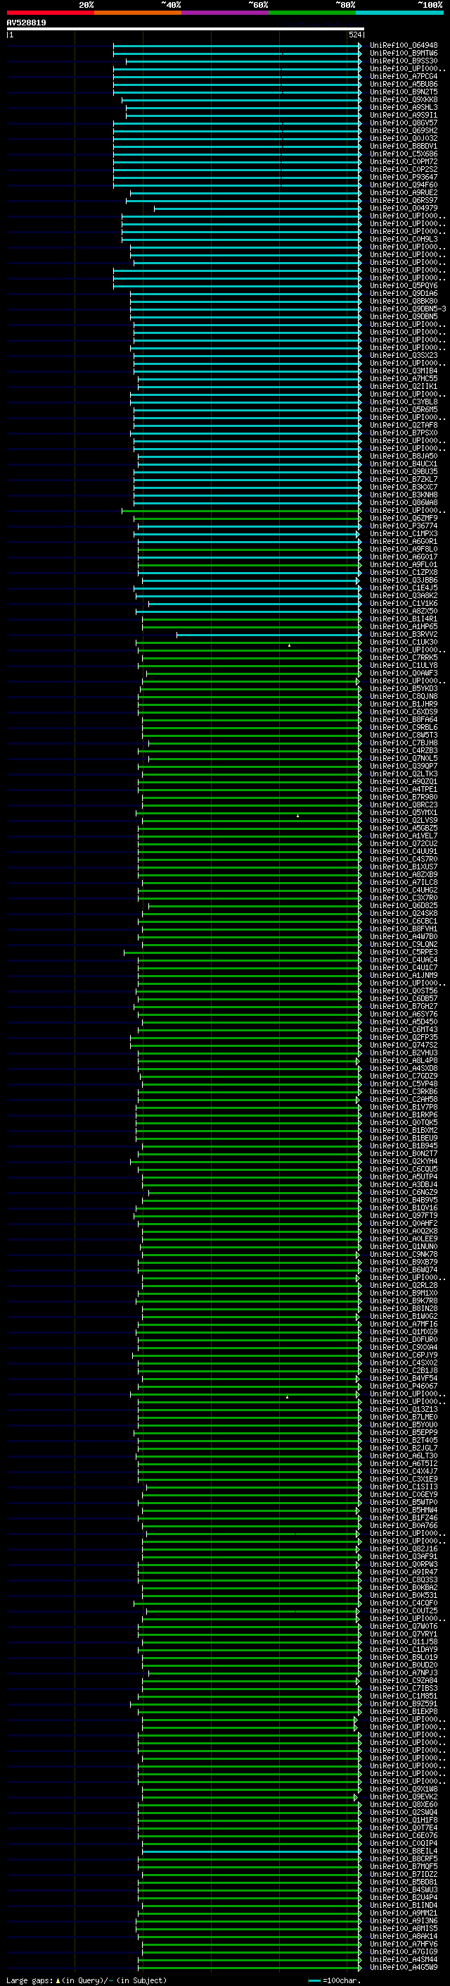Select the UniRef100_A9SHL3 label

click(x=404, y=107)
